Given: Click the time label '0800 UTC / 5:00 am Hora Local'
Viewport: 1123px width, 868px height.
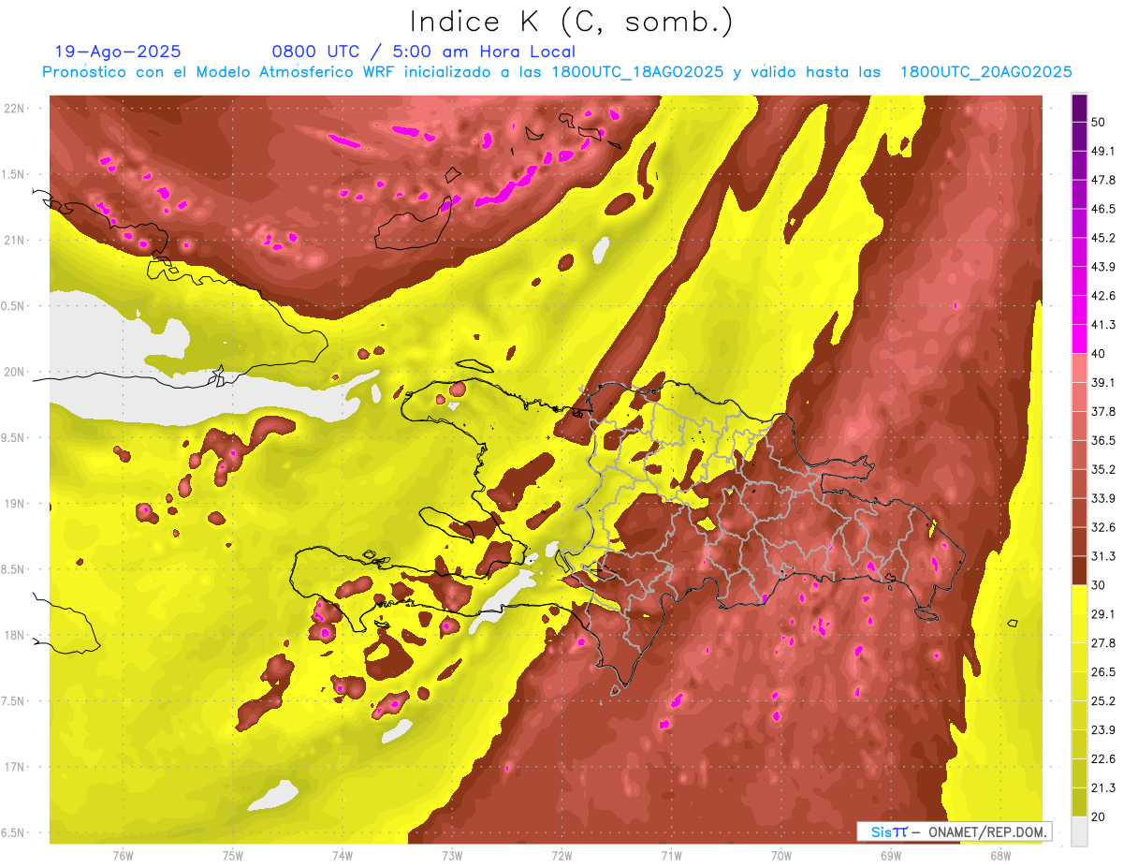Looking at the screenshot, I should pos(423,51).
